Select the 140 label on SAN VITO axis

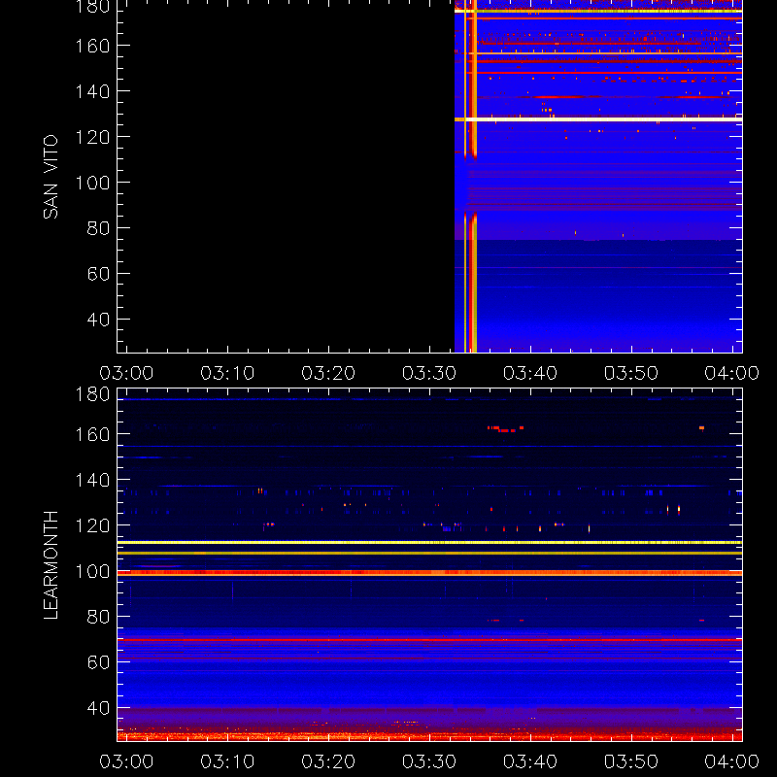92,91
